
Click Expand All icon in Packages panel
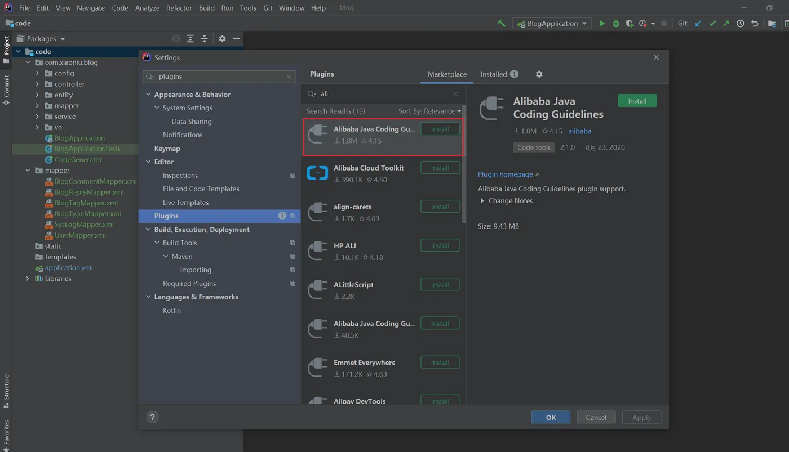190,39
